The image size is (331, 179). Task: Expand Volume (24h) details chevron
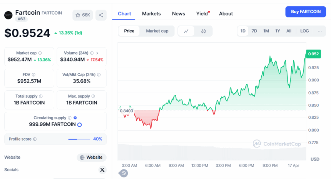tap(97, 53)
